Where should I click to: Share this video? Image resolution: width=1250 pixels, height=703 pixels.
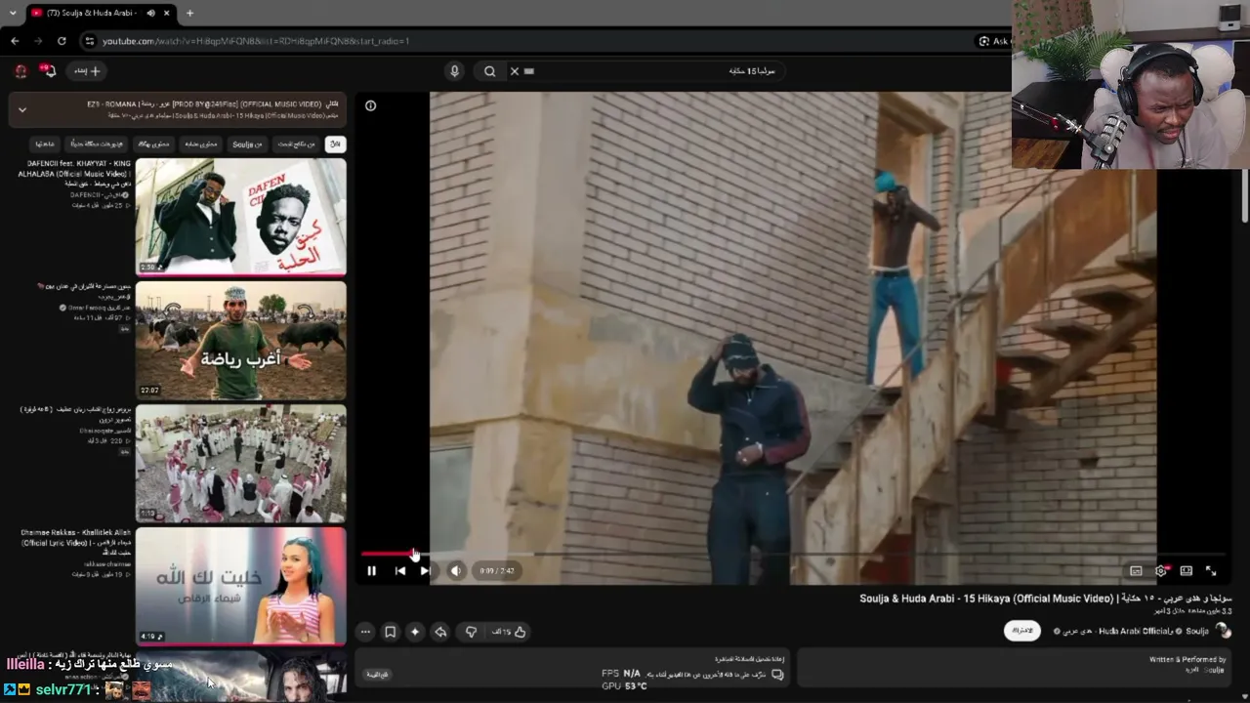(440, 632)
